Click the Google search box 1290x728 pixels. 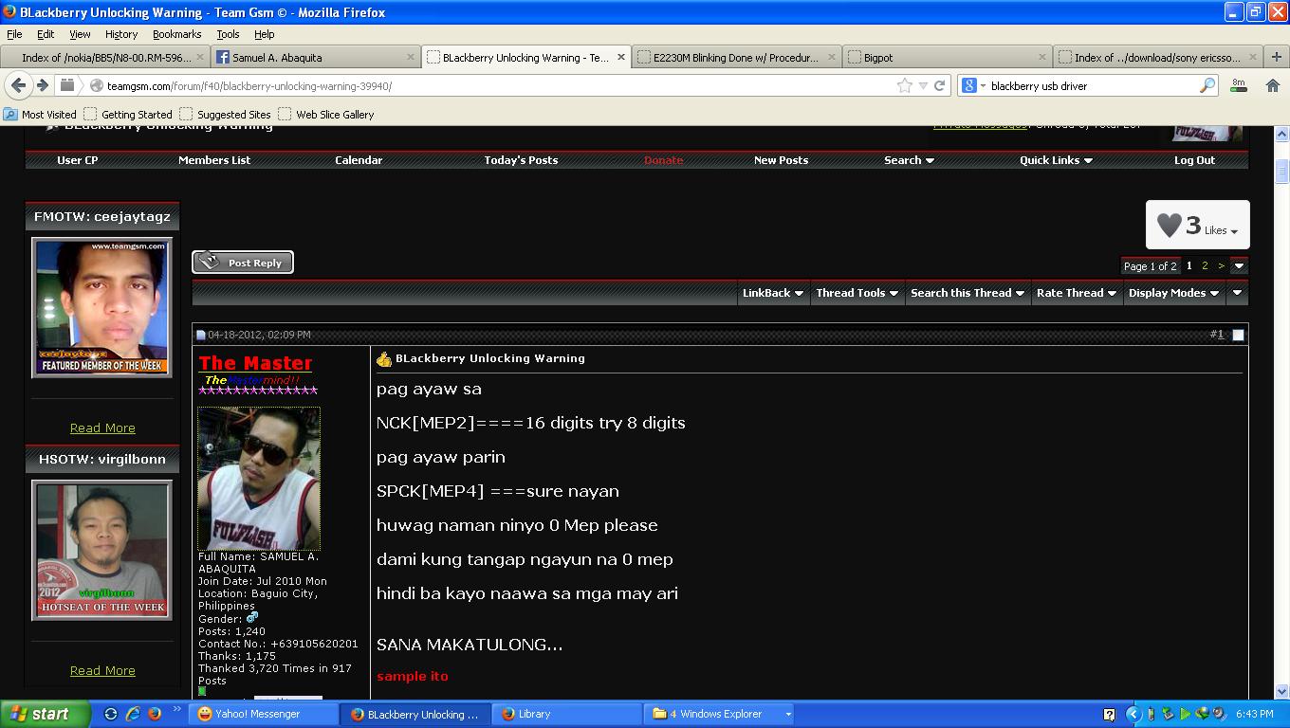tap(1093, 85)
